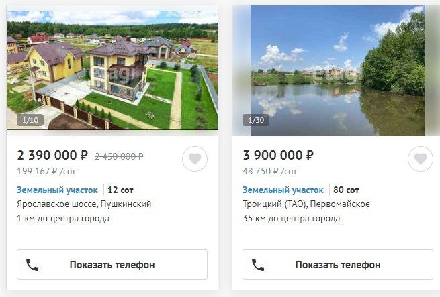Image resolution: width=440 pixels, height=297 pixels.
Task: Click crossed-out old price 2 450 000 ₽
Action: [119, 156]
